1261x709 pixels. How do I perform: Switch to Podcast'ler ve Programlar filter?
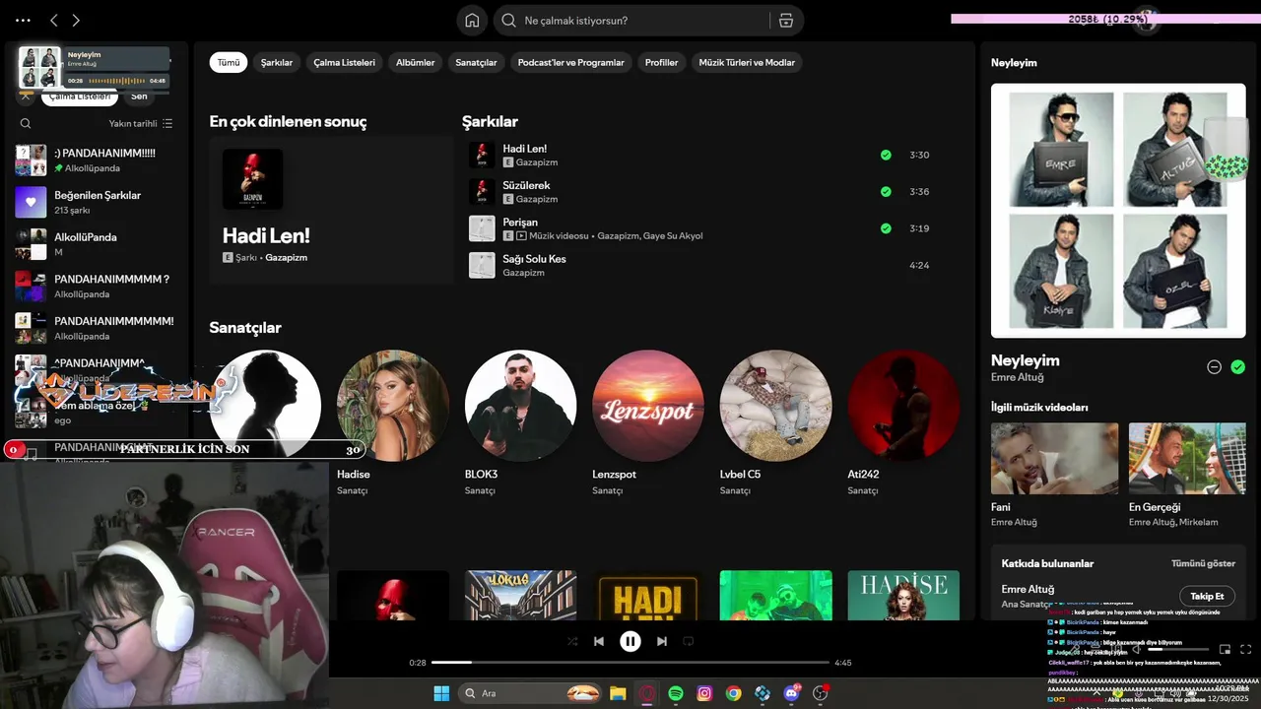571,62
